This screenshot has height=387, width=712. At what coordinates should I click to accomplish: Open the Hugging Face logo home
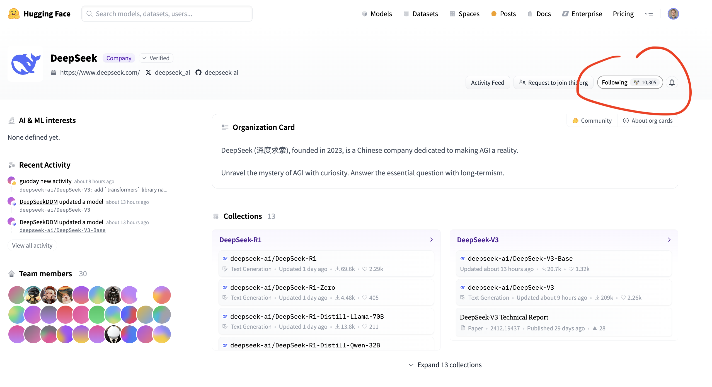(x=14, y=14)
